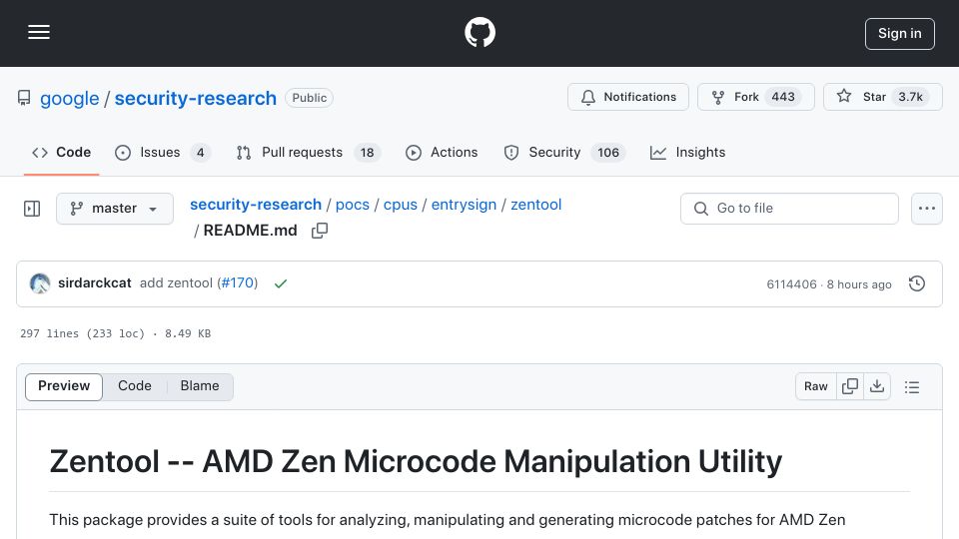Viewport: 959px width, 539px height.
Task: Expand the file tree side panel
Action: (32, 209)
